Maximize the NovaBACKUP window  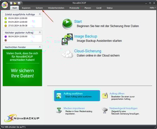click(x=150, y=3)
